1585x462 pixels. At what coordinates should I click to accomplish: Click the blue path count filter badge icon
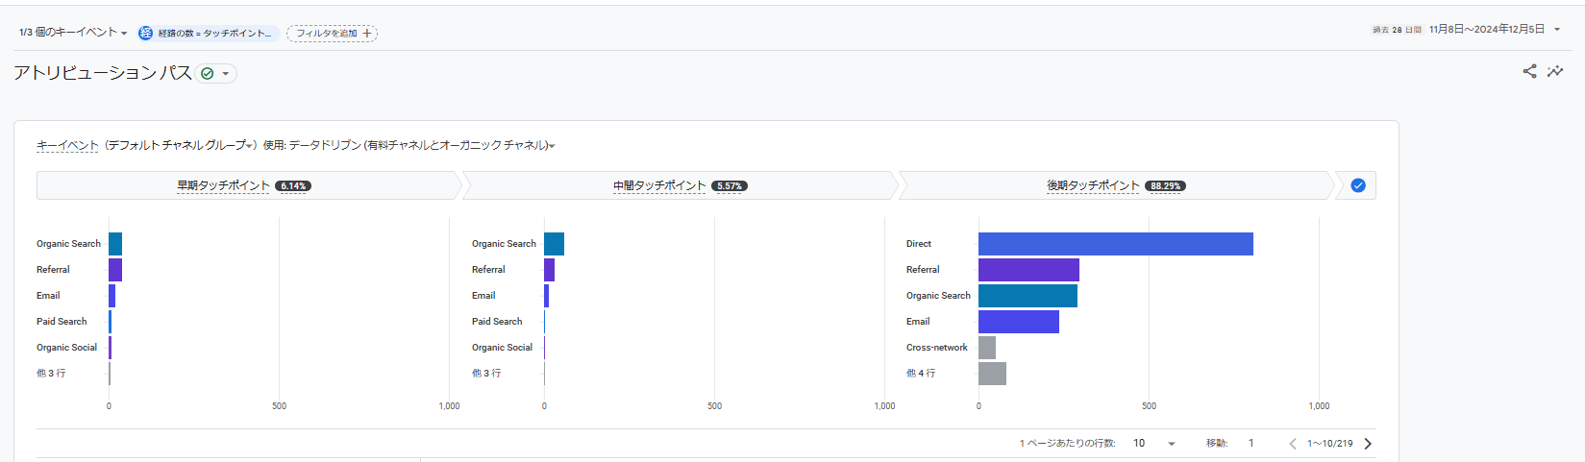146,33
